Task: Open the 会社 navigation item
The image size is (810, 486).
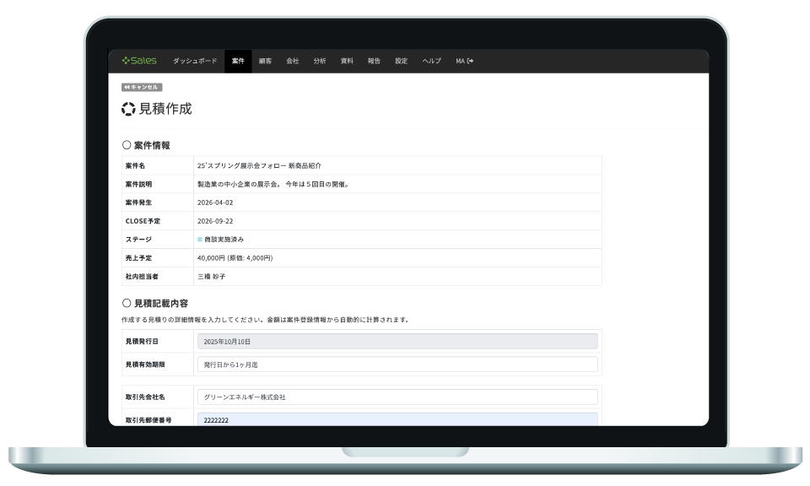Action: click(293, 61)
